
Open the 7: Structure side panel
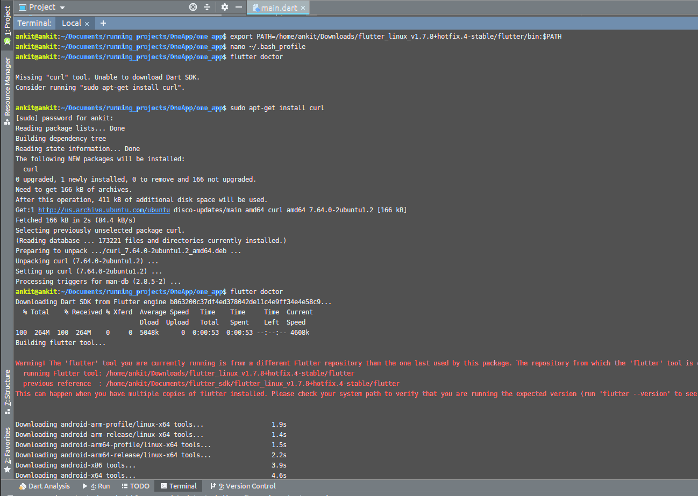[7, 391]
